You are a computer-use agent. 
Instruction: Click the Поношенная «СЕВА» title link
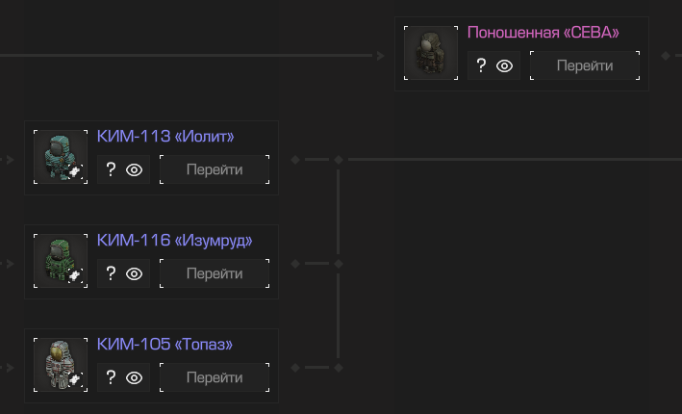(543, 33)
